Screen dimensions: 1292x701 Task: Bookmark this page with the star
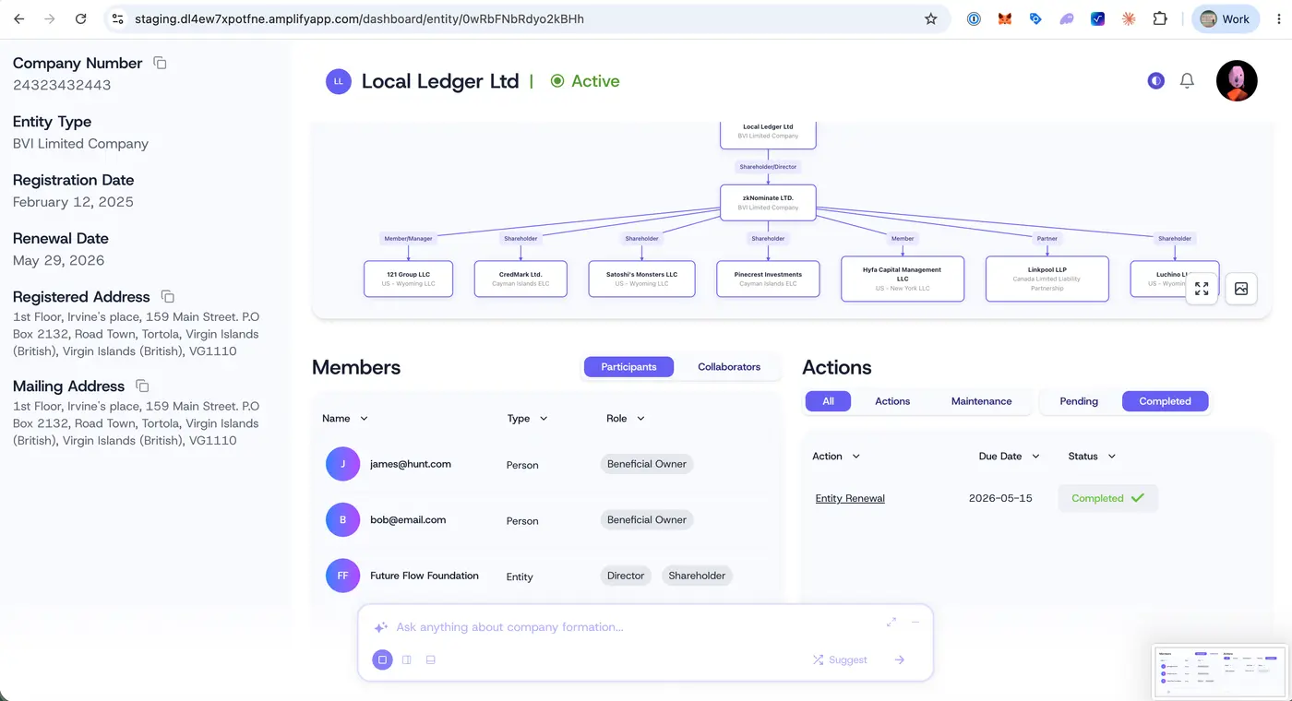click(931, 18)
